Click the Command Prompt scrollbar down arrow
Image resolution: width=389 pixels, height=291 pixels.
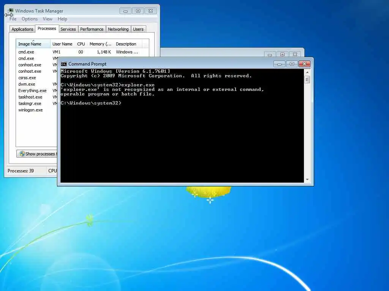pos(307,180)
